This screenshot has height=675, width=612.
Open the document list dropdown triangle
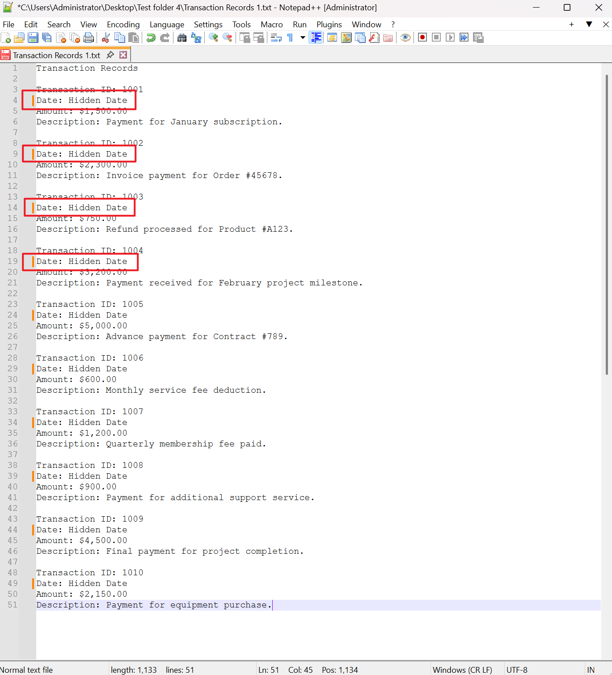tap(589, 25)
